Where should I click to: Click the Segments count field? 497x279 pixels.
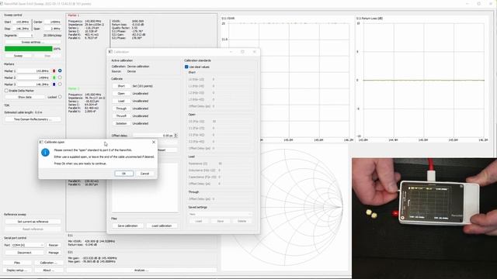click(26, 36)
